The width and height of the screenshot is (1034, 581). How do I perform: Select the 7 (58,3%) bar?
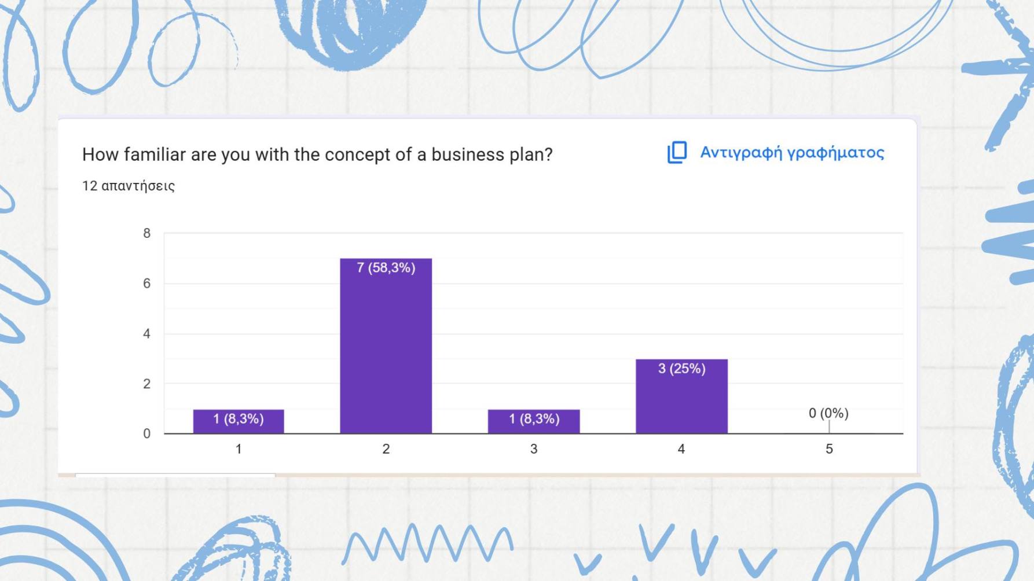[x=386, y=345]
